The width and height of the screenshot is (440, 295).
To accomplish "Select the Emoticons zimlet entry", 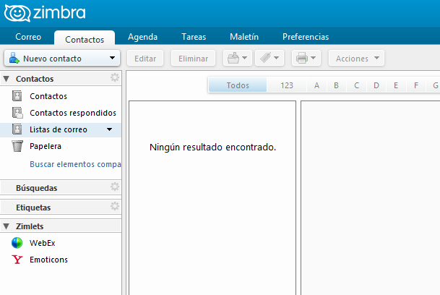I will (x=61, y=260).
